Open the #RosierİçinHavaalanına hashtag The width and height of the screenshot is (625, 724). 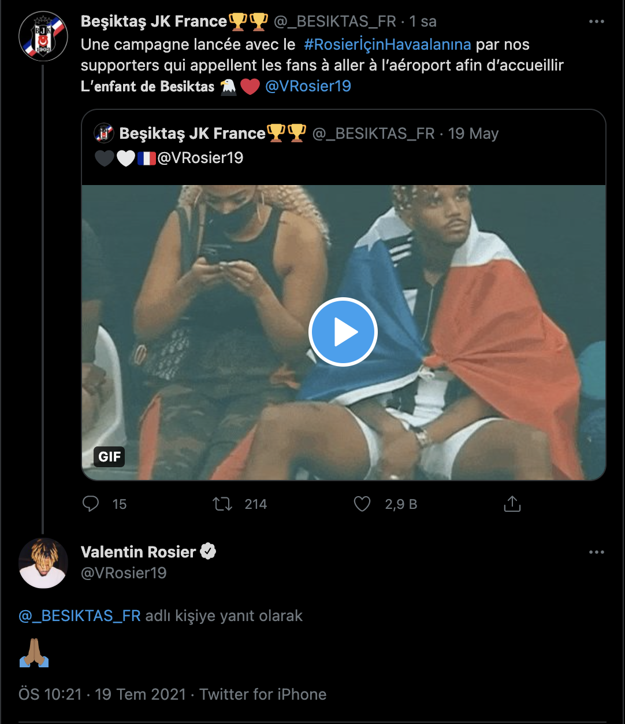click(x=387, y=45)
